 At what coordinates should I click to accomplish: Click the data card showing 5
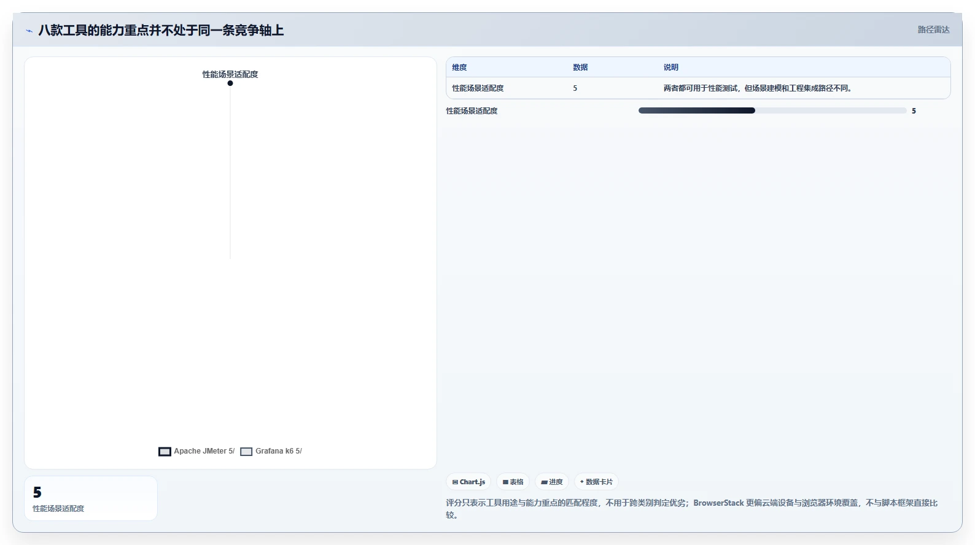click(91, 498)
